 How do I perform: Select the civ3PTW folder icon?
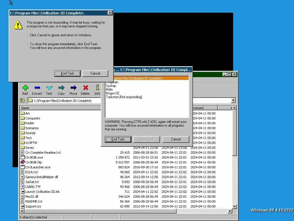point(22,142)
